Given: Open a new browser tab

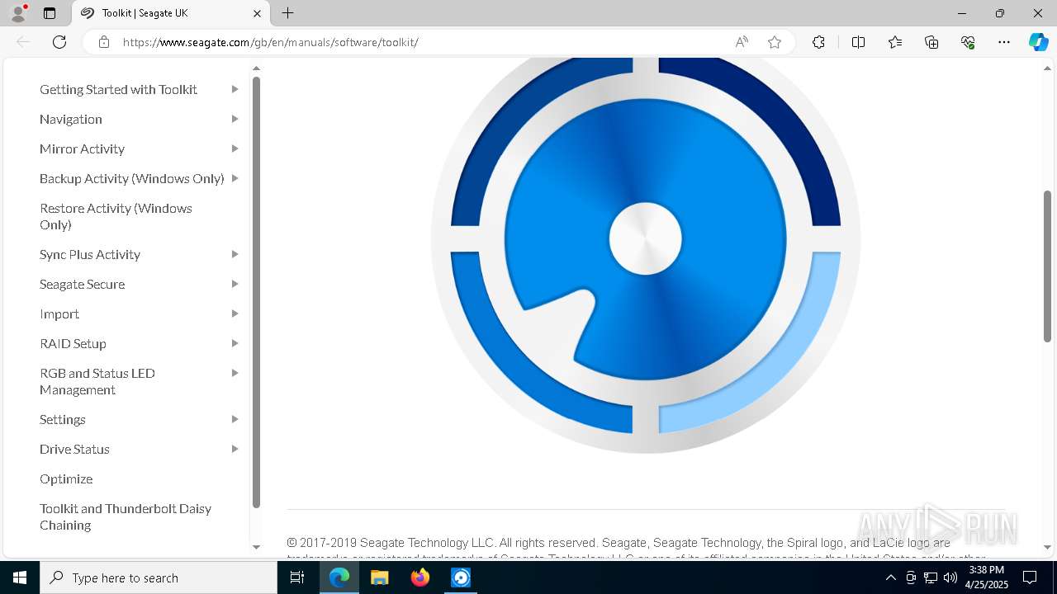Looking at the screenshot, I should click(x=287, y=13).
